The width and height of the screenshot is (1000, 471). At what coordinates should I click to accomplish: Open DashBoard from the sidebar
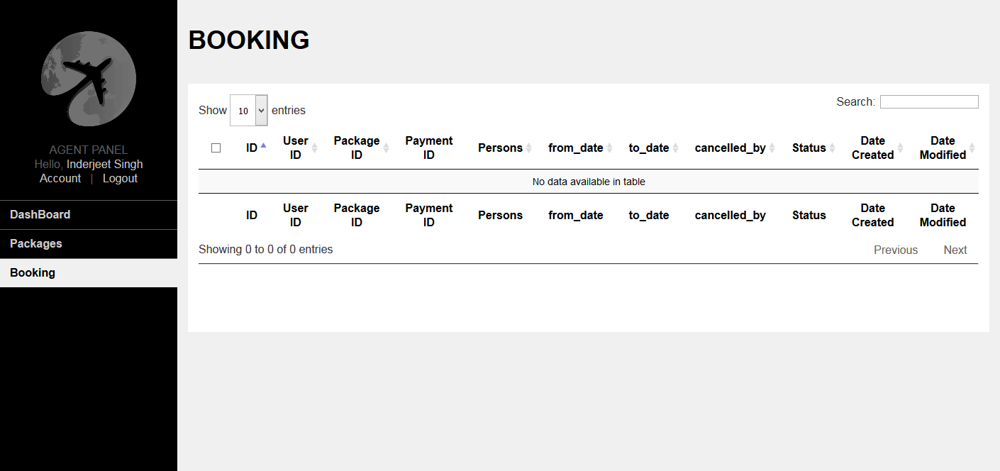click(40, 215)
